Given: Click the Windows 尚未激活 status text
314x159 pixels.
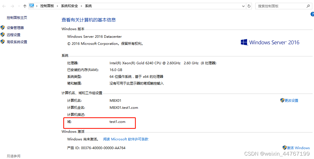Looking at the screenshot, I should pyautogui.click(x=83, y=139).
